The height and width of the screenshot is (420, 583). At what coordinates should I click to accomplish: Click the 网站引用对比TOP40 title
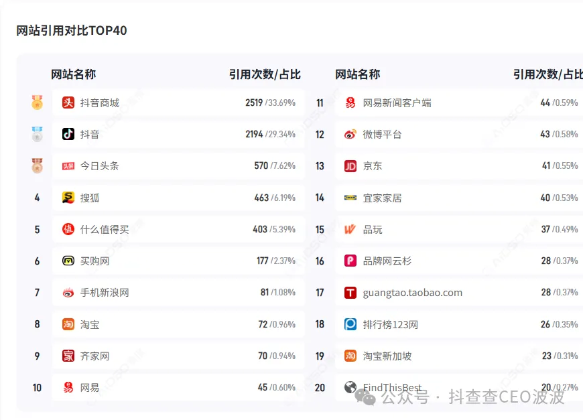(72, 30)
